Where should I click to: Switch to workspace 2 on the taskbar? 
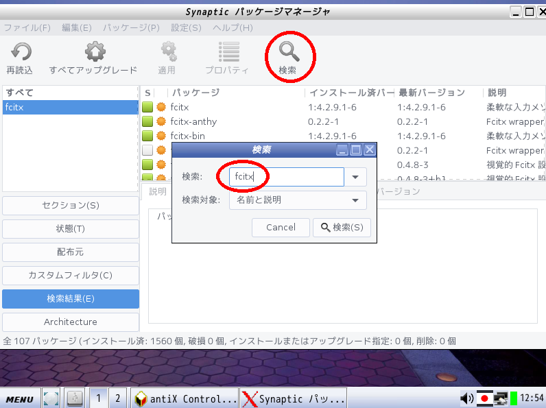pyautogui.click(x=118, y=398)
